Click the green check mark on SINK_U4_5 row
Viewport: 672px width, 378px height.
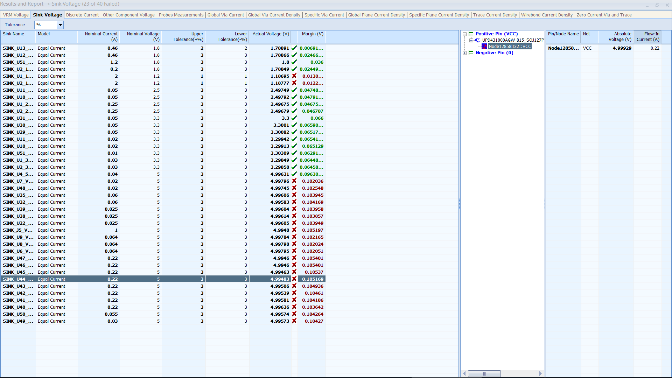[294, 174]
